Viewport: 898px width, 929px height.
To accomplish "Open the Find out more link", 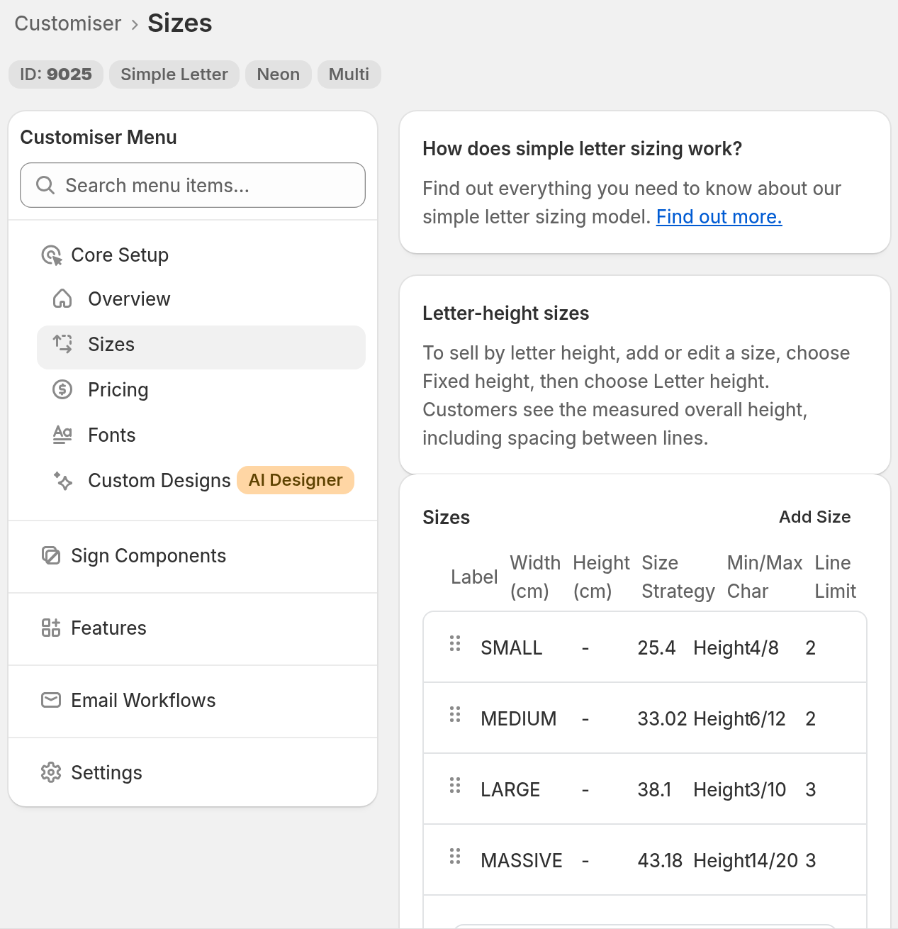I will tap(719, 216).
